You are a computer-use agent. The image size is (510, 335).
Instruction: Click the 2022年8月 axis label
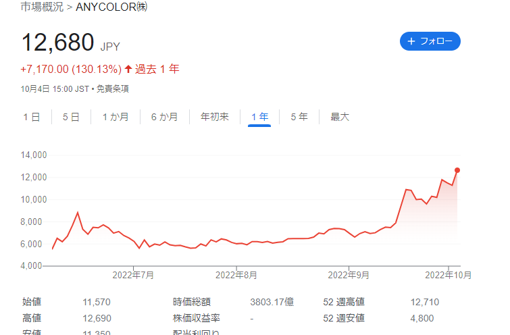236,275
